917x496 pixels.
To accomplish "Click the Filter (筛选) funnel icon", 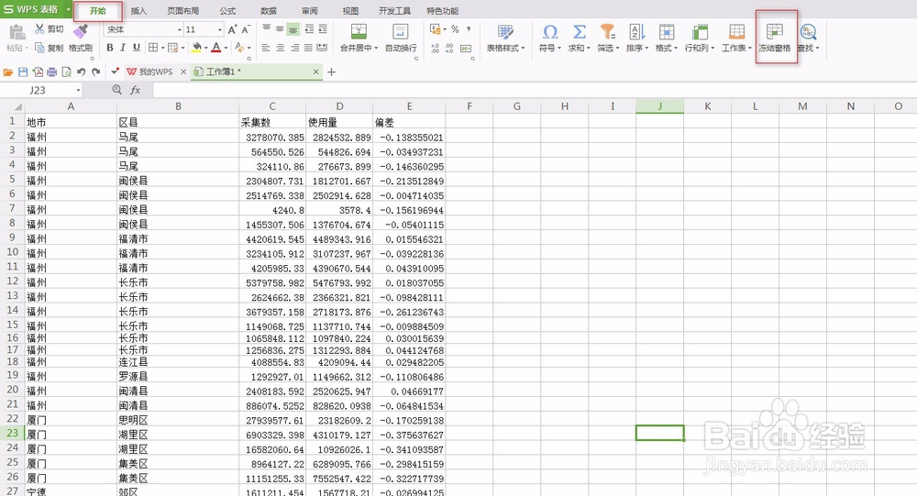I will pos(608,31).
